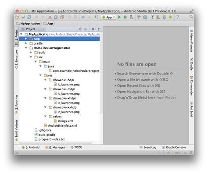Open the Event Log
Image resolution: width=208 pixels, height=174 pixels.
coord(148,147)
